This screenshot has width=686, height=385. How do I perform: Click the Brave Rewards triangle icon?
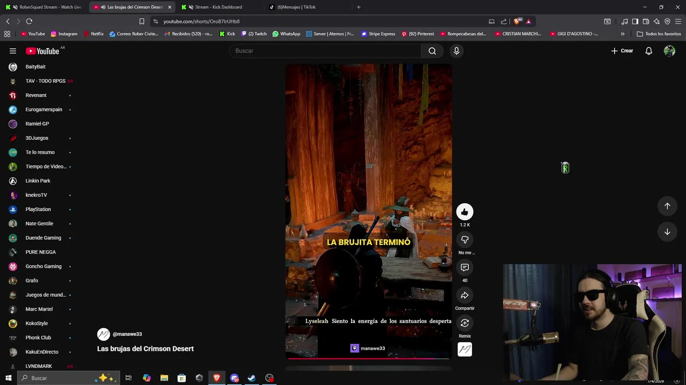(x=528, y=21)
